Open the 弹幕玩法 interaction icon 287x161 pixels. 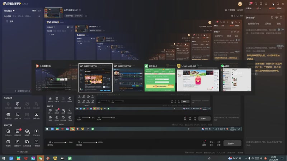pos(8,116)
